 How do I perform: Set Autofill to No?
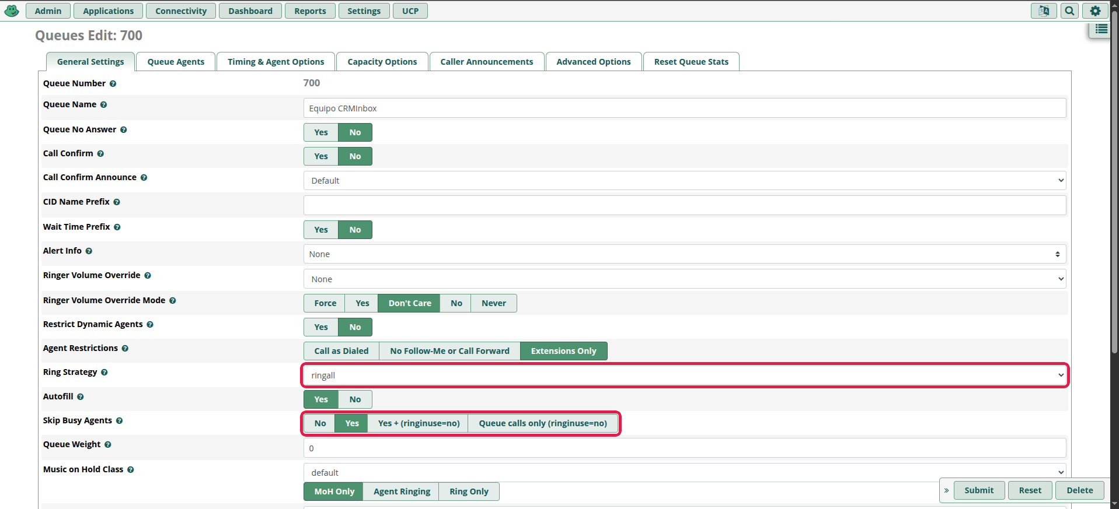(355, 399)
